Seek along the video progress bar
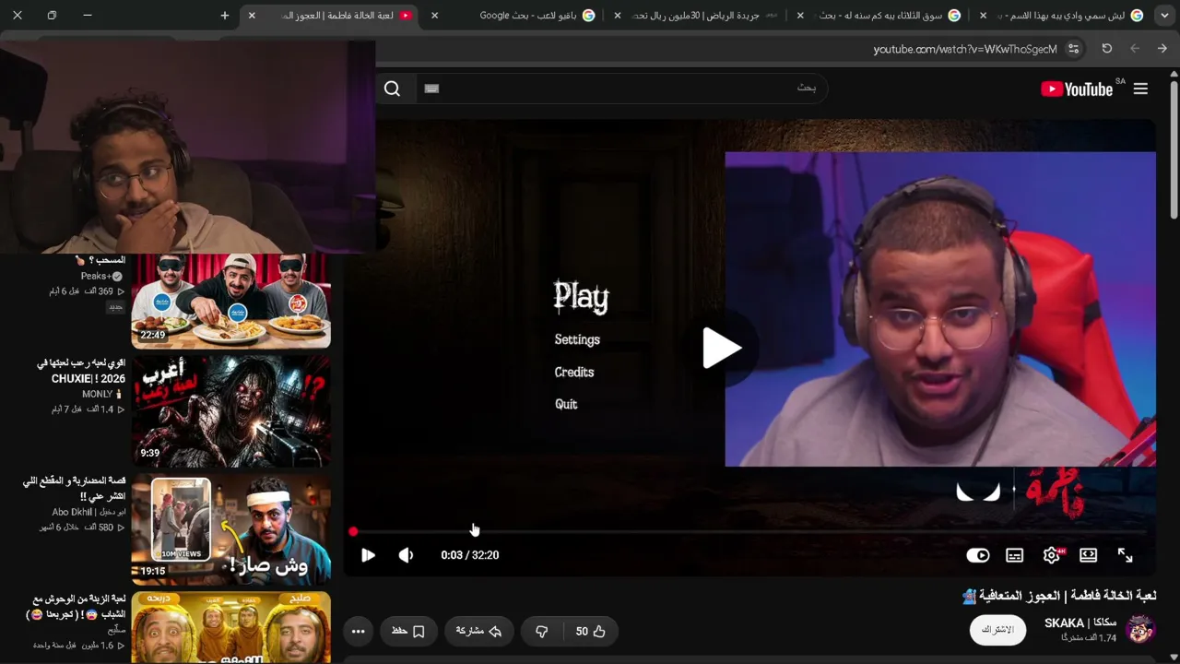The image size is (1180, 664). (749, 532)
